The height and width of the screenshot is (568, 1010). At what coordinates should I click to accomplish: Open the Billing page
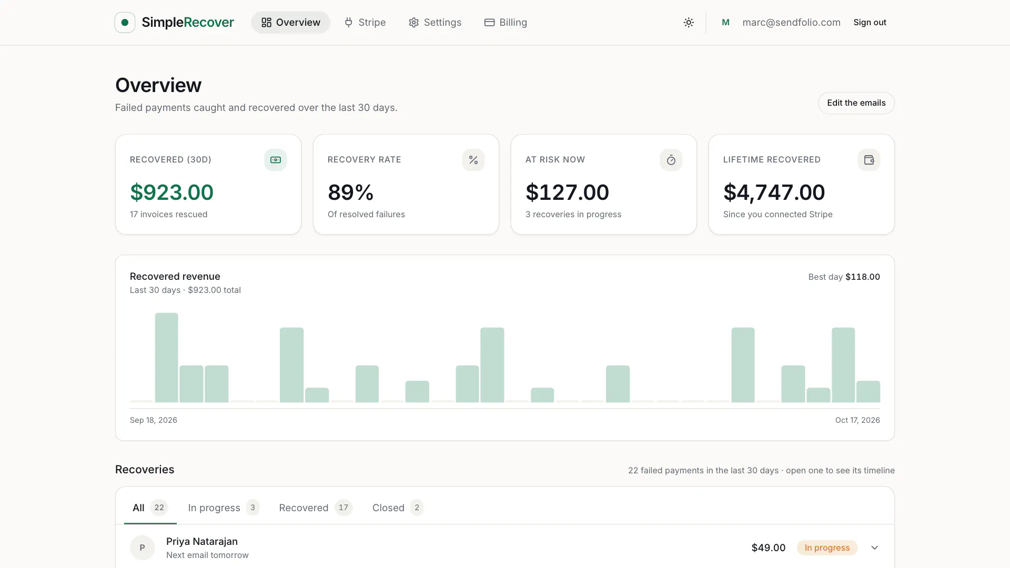coord(506,23)
